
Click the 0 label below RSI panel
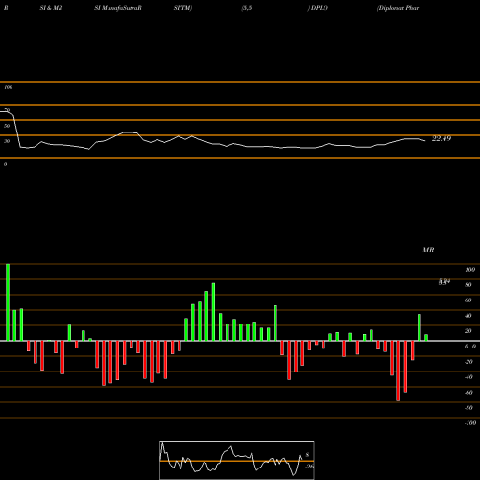pyautogui.click(x=5, y=164)
